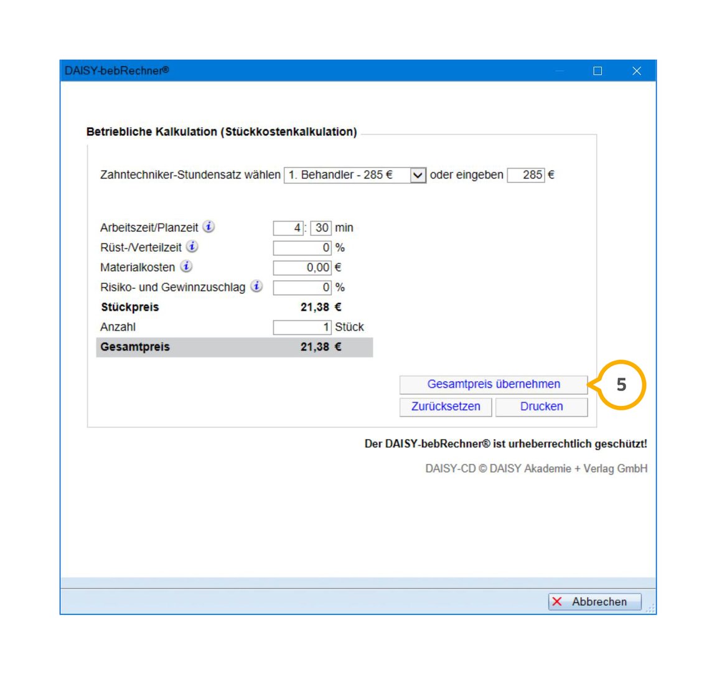Select the Rüst-/Verteilzeit percent field

(302, 248)
